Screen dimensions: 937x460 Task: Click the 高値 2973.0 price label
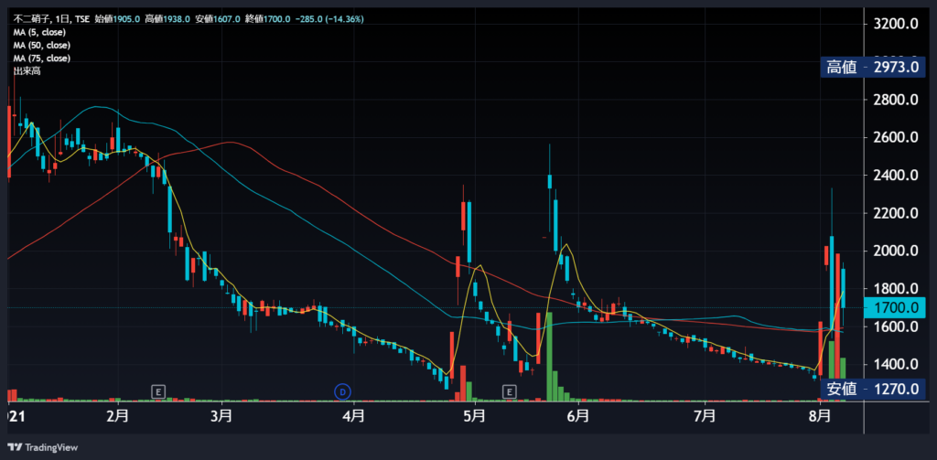pyautogui.click(x=873, y=68)
